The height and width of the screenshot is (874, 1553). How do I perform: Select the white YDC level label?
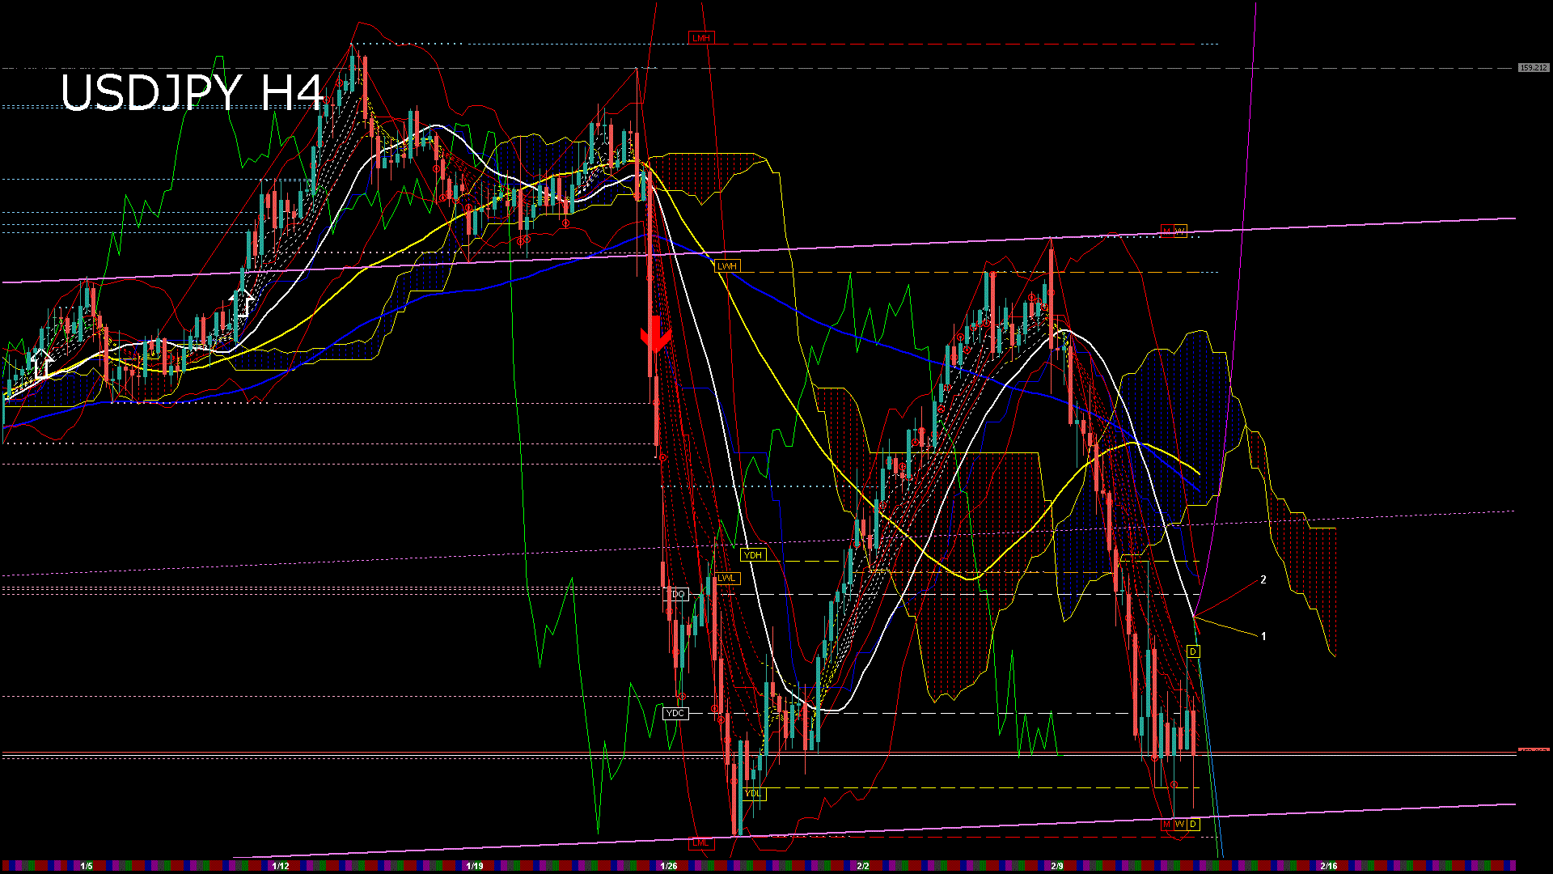(x=675, y=713)
